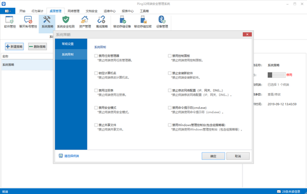The width and height of the screenshot is (307, 194).
Task: Check 禁止安装新软件 option
Action: [x=169, y=73]
